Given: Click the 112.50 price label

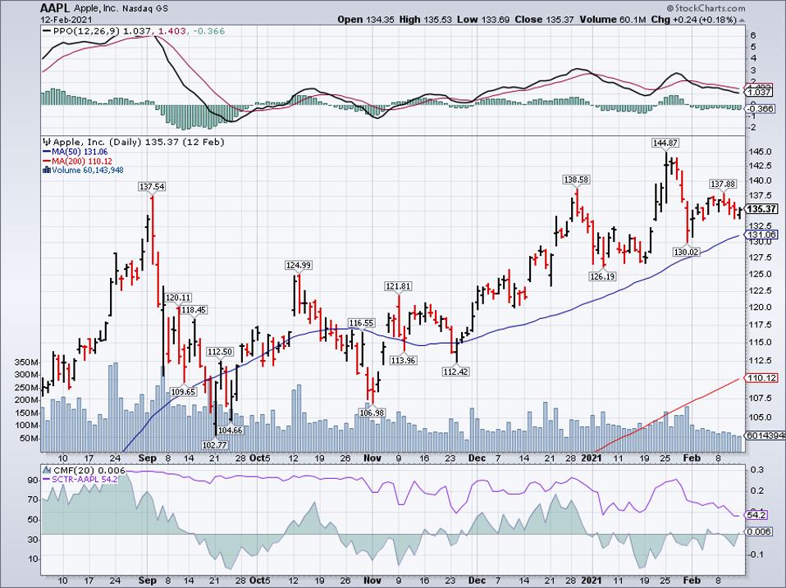Looking at the screenshot, I should [220, 352].
